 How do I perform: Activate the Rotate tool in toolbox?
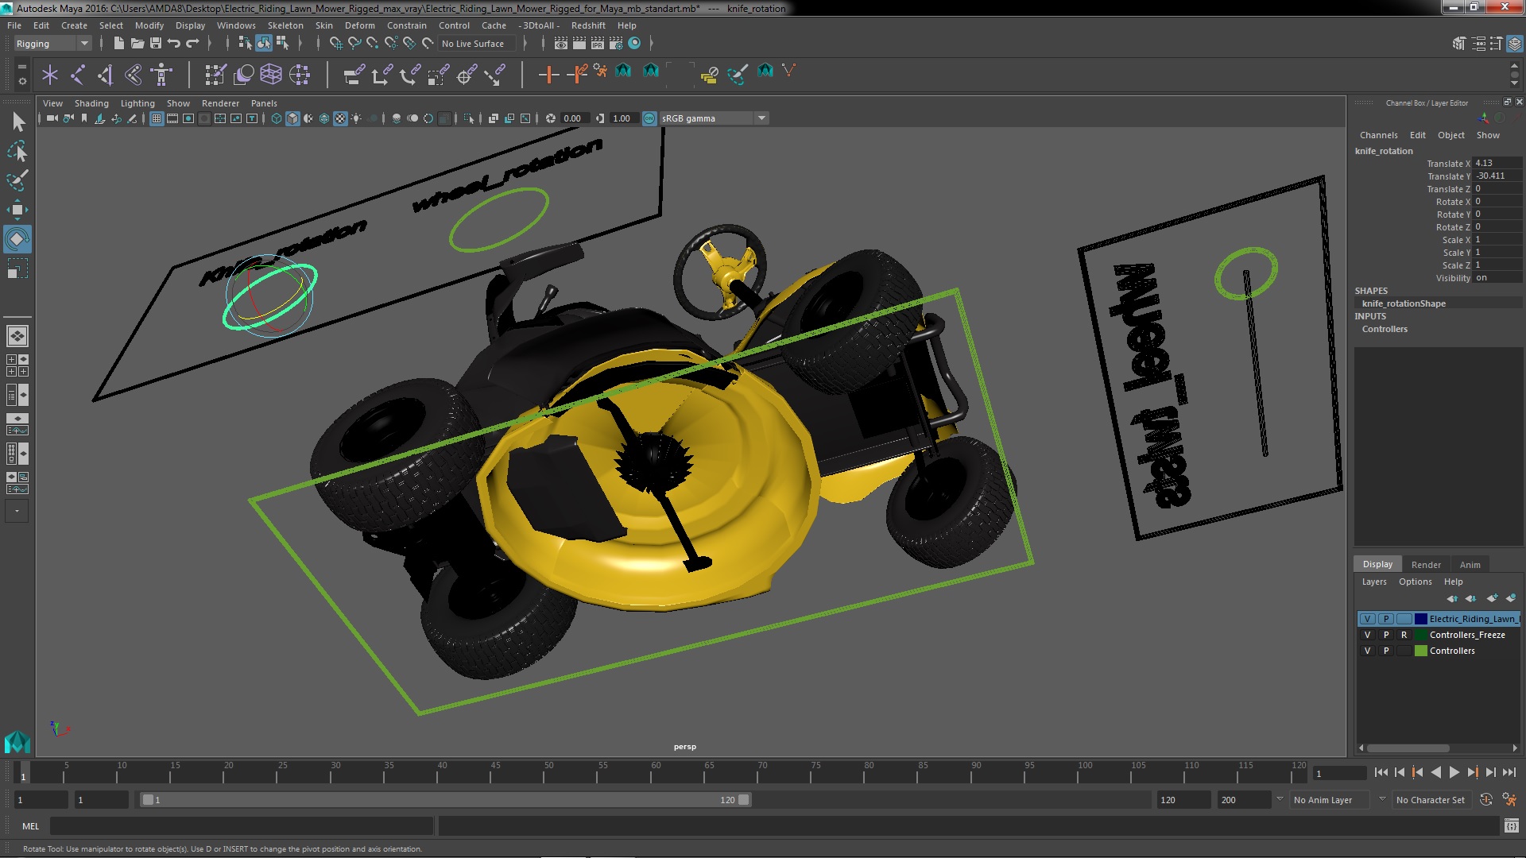[17, 239]
